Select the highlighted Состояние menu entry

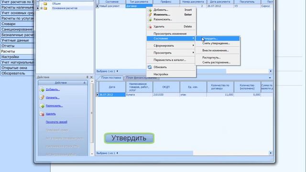click(x=171, y=38)
